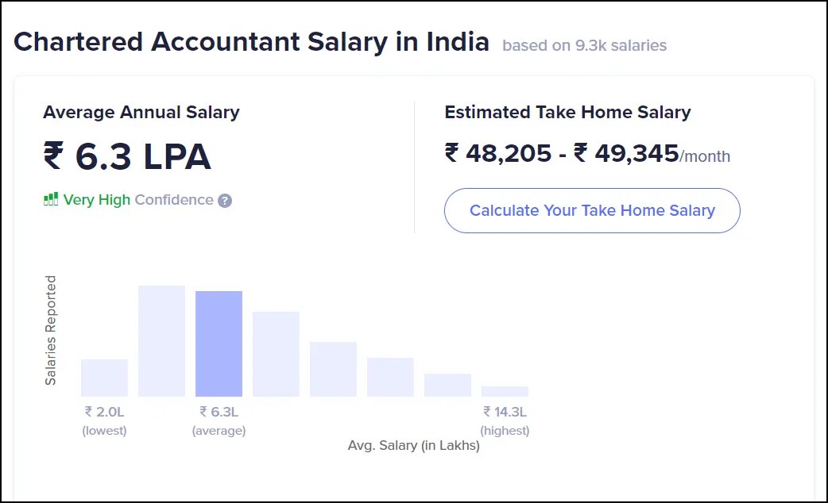Select the highlighted average salary bar
Screen dimensions: 828x503
point(219,344)
